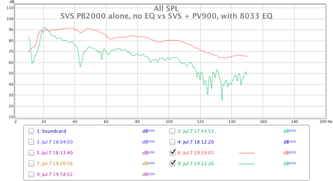Tick the 3: Jul 7 18:04:00 checkbox
The image size is (333, 181).
pyautogui.click(x=31, y=142)
